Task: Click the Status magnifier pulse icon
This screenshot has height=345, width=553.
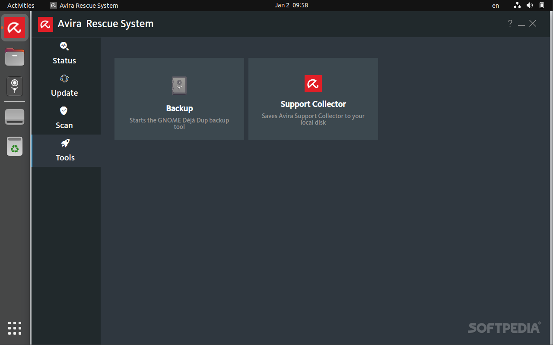Action: click(x=64, y=46)
